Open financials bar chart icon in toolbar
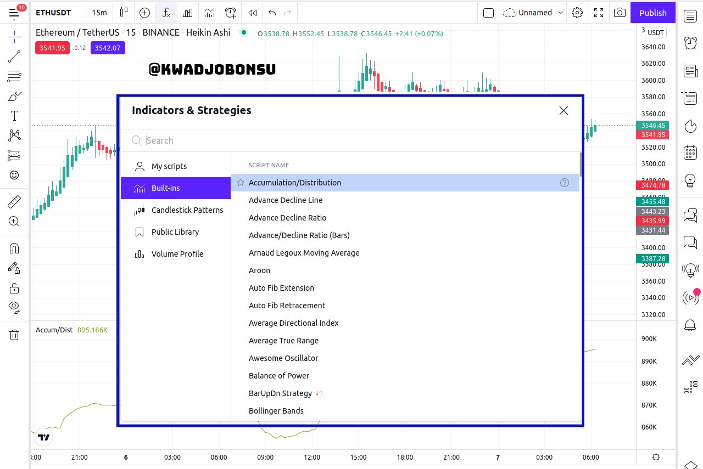The image size is (703, 469). [x=188, y=12]
